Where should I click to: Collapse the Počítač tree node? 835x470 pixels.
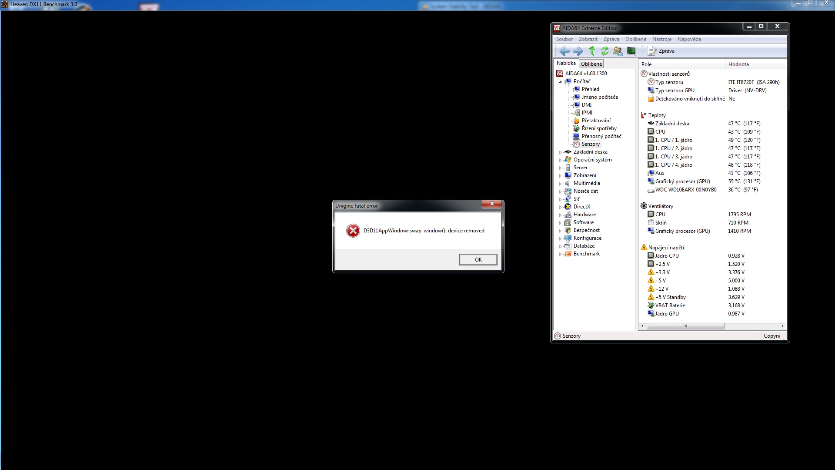(560, 82)
